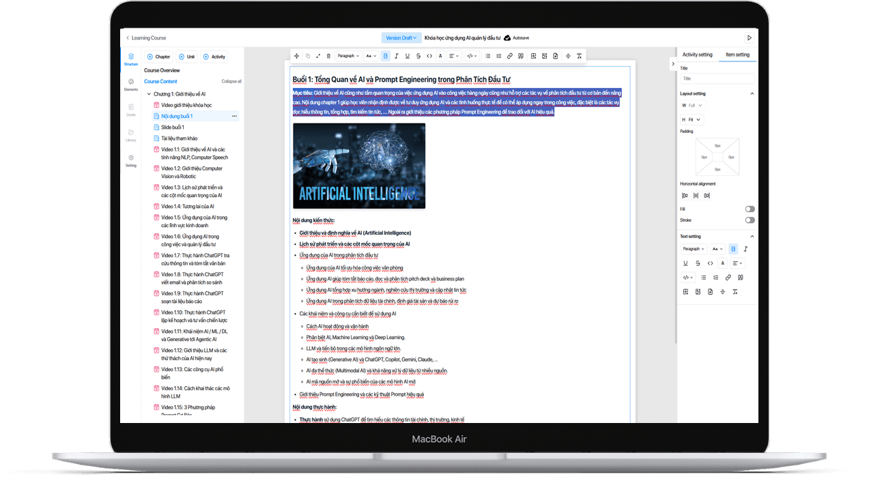Click the expand arrows icon in the editor toolbar
The image size is (869, 481).
click(318, 56)
